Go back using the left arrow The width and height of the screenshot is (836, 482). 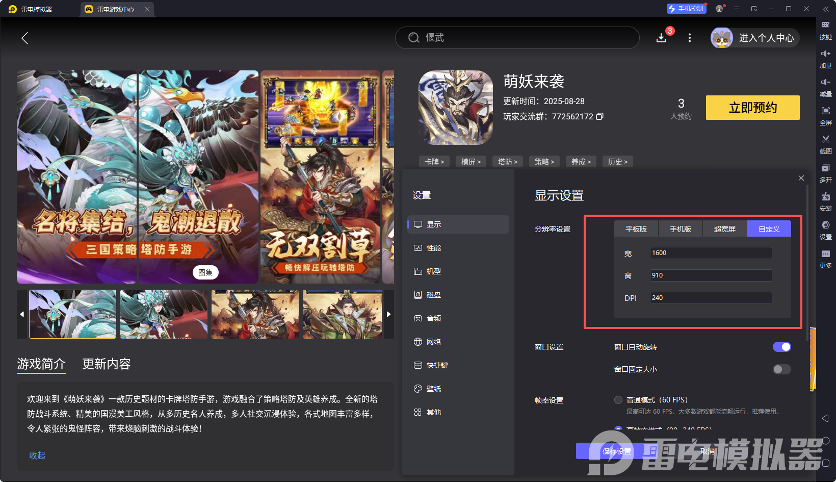24,38
